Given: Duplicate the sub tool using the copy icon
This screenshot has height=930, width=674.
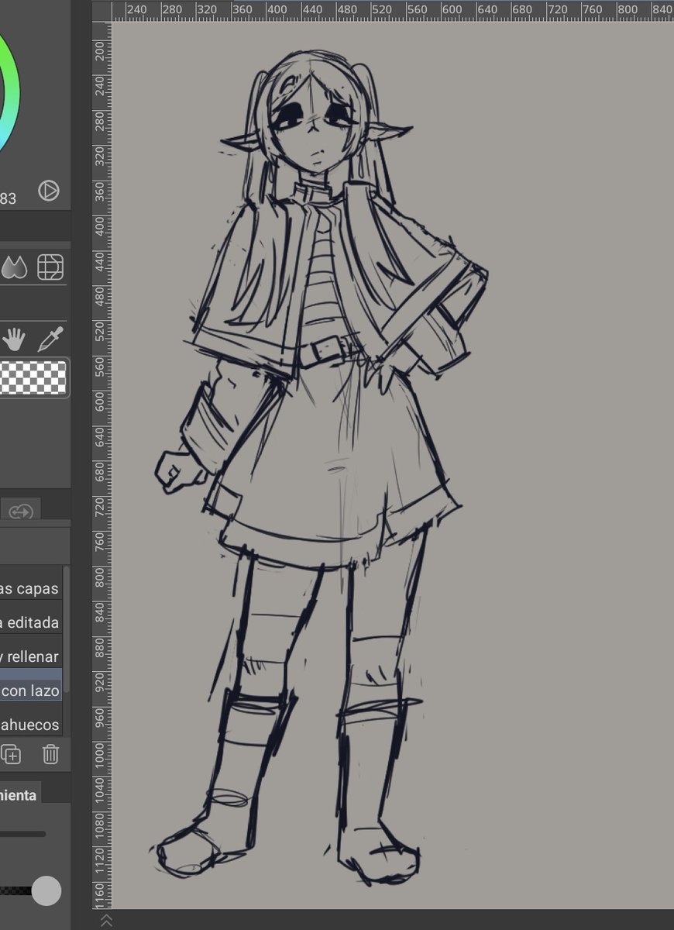Looking at the screenshot, I should (x=12, y=754).
